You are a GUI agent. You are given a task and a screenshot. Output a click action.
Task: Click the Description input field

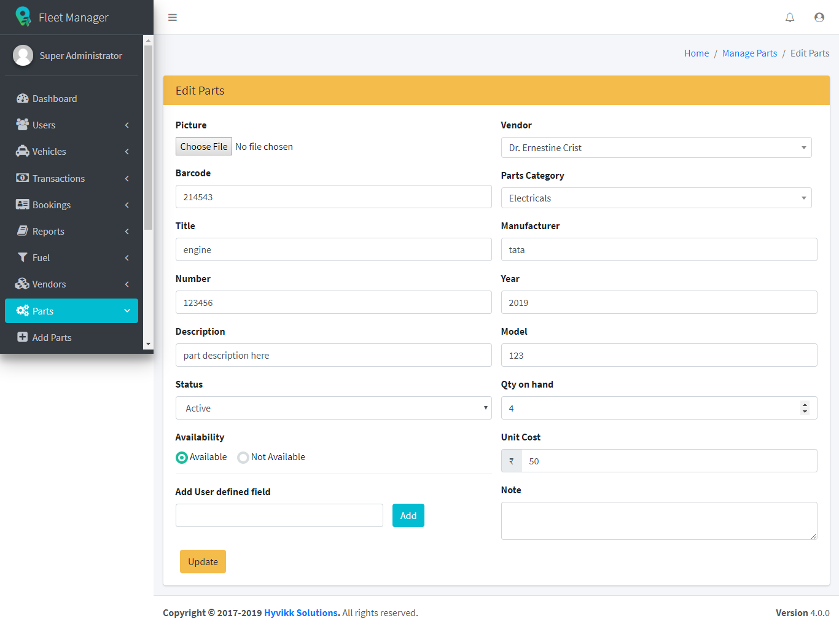334,355
